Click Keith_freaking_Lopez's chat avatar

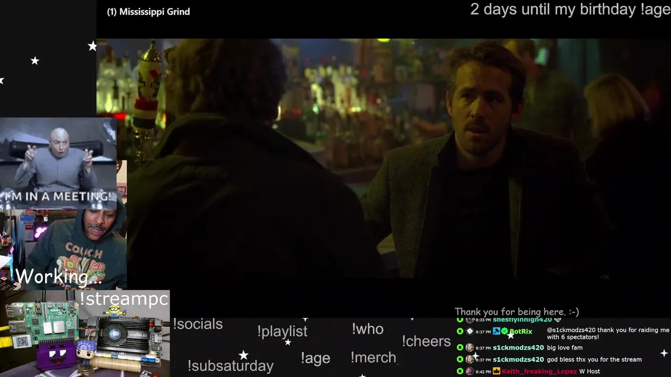click(x=470, y=371)
